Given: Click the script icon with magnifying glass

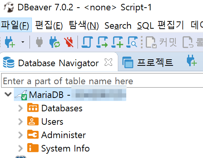Looking at the screenshot, I should pyautogui.click(x=132, y=42).
